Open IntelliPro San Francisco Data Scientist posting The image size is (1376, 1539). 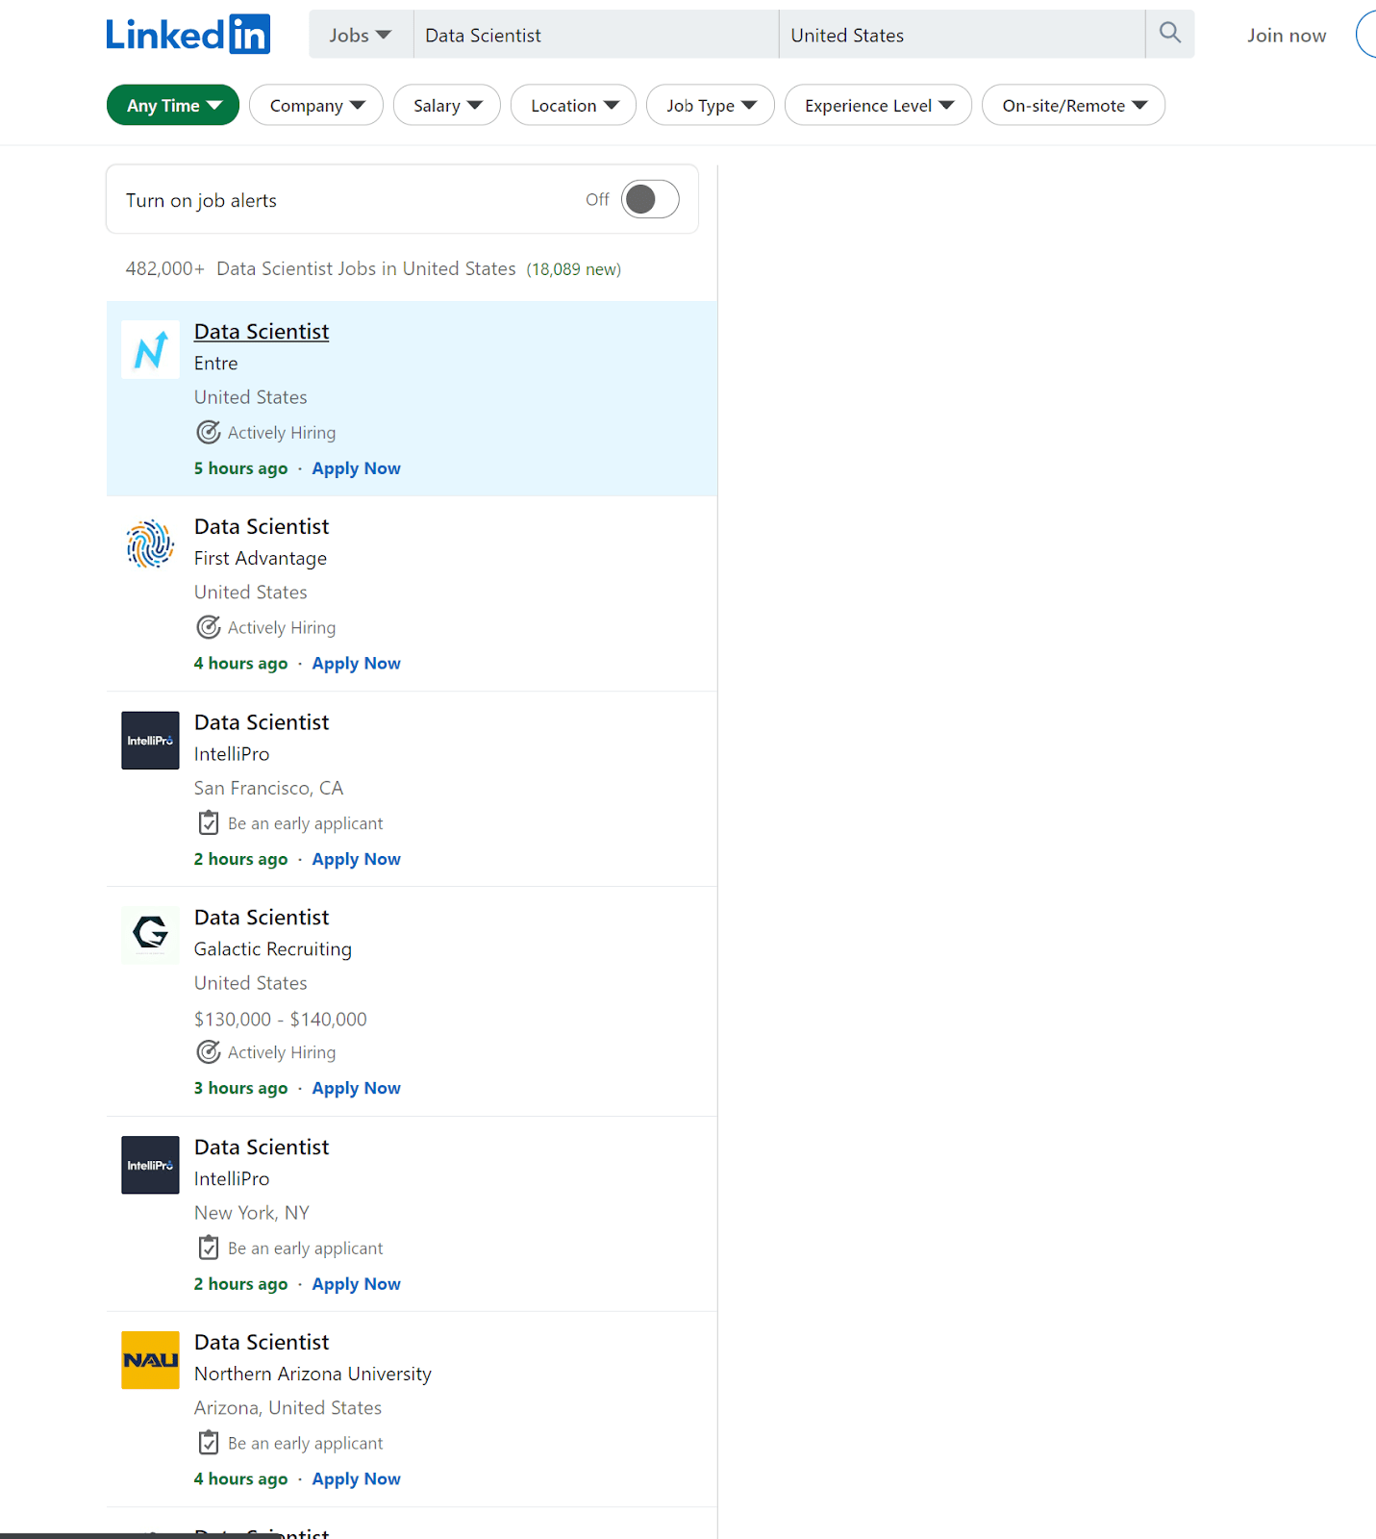click(x=262, y=722)
